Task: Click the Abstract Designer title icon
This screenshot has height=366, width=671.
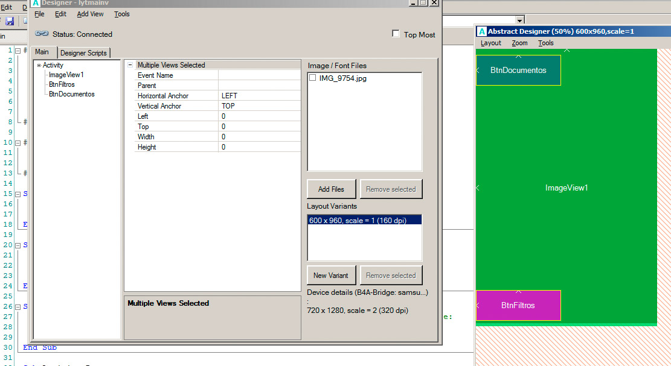Action: (482, 31)
